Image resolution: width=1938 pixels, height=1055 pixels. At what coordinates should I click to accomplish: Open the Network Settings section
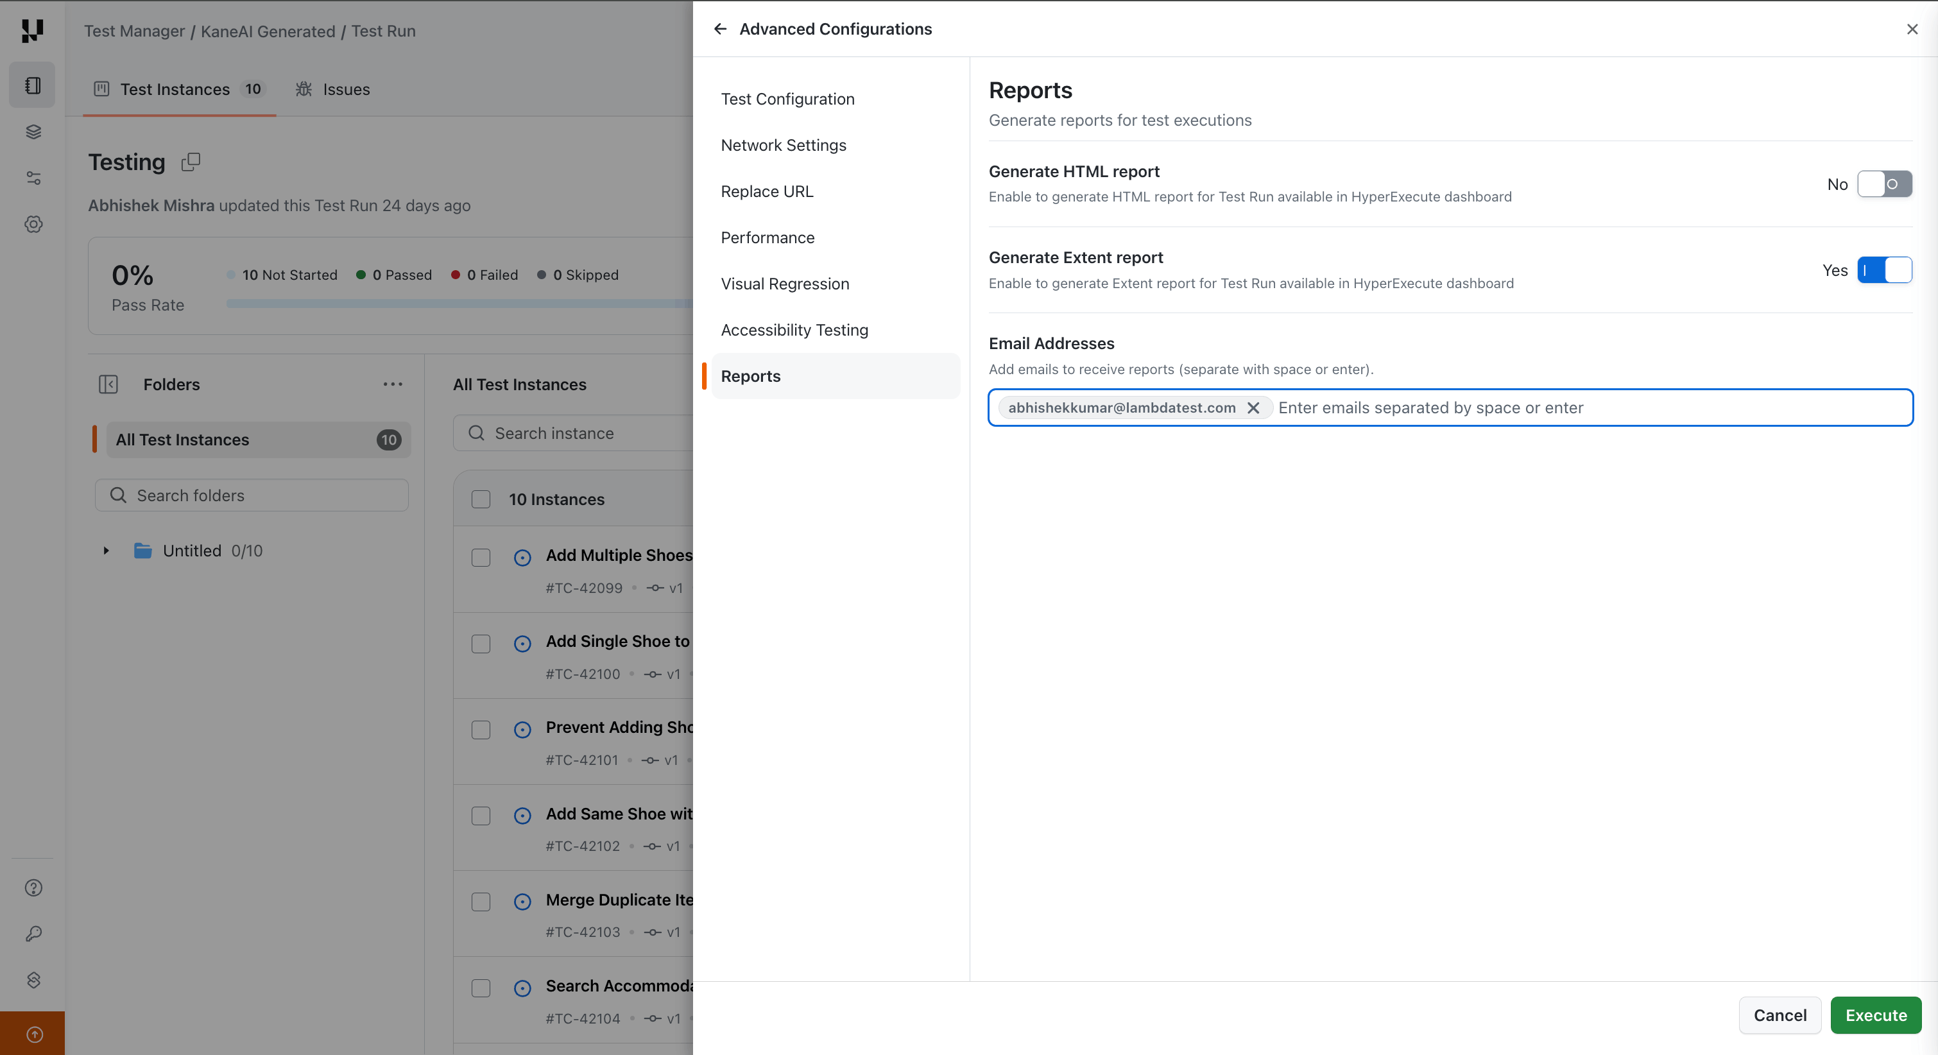point(835,145)
